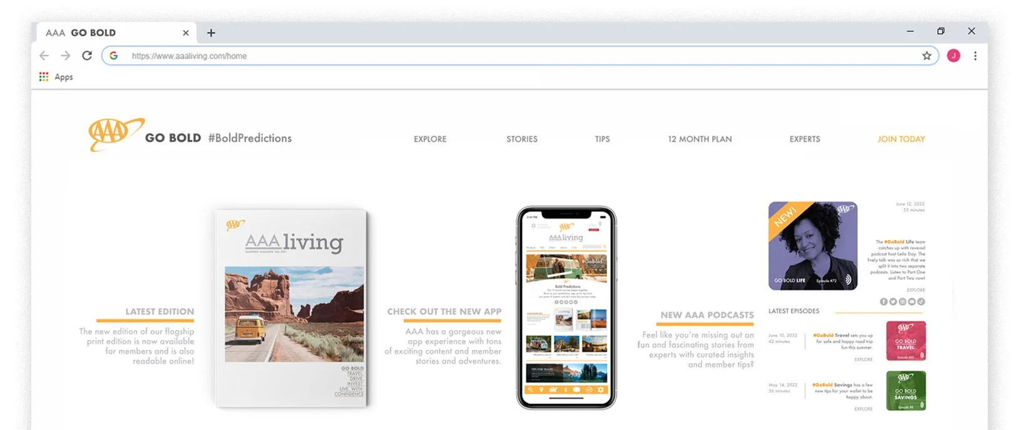
Task: Open the pink J profile avatar
Action: [x=953, y=56]
